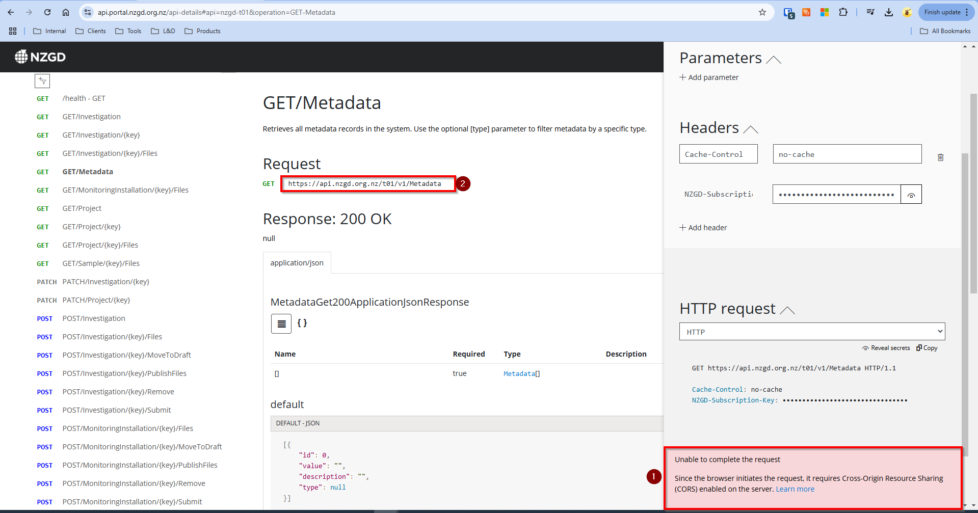Screen dimensions: 978x513
Task: Bookmark this page with star icon
Action: (x=762, y=12)
